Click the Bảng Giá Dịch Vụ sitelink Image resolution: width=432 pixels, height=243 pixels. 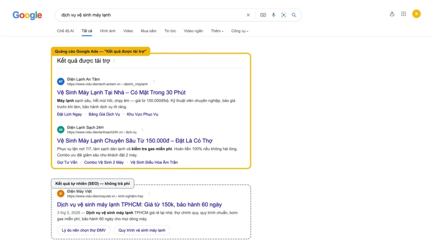104,114
